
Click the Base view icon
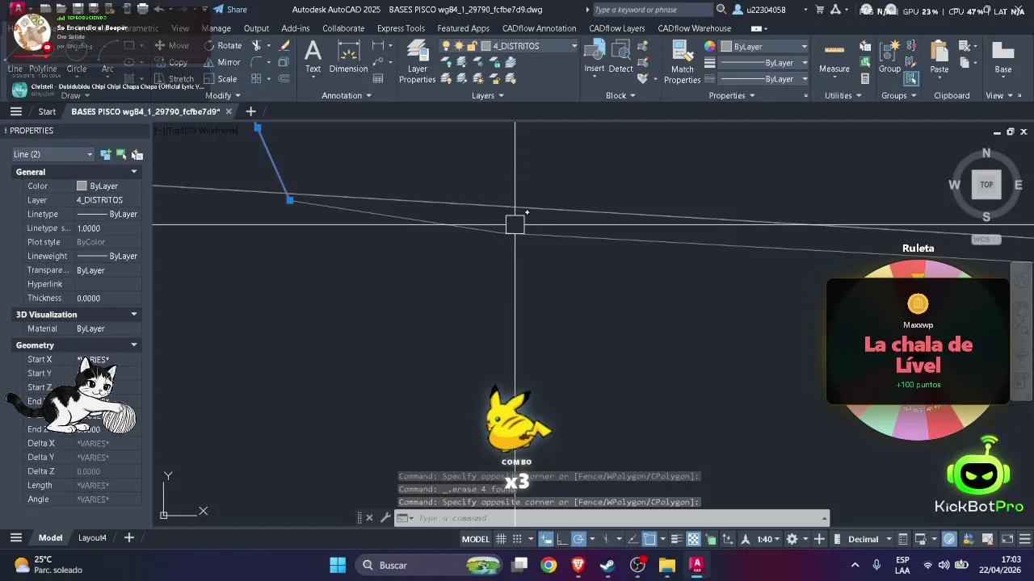tap(1003, 56)
